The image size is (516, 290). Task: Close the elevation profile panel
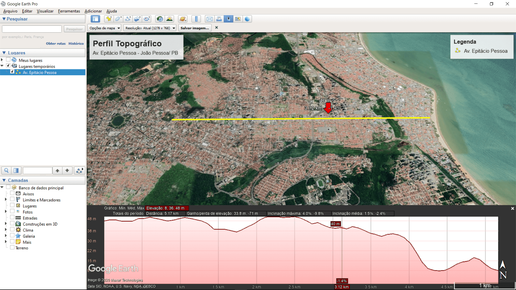tap(513, 208)
